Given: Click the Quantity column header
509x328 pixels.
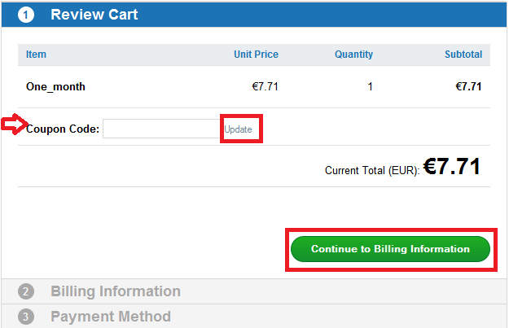Looking at the screenshot, I should (353, 55).
